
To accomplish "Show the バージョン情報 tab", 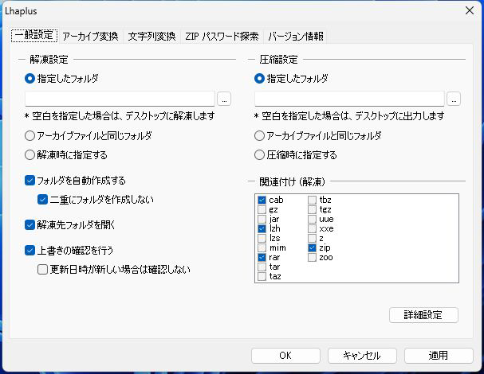I will [x=296, y=36].
